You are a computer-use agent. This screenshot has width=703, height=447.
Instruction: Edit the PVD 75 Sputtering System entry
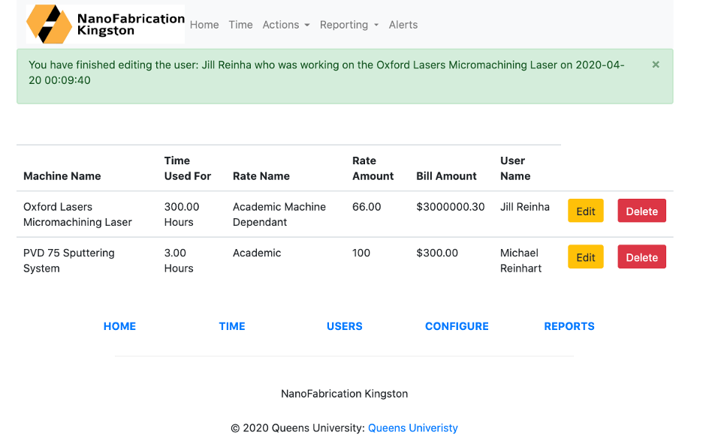point(585,257)
